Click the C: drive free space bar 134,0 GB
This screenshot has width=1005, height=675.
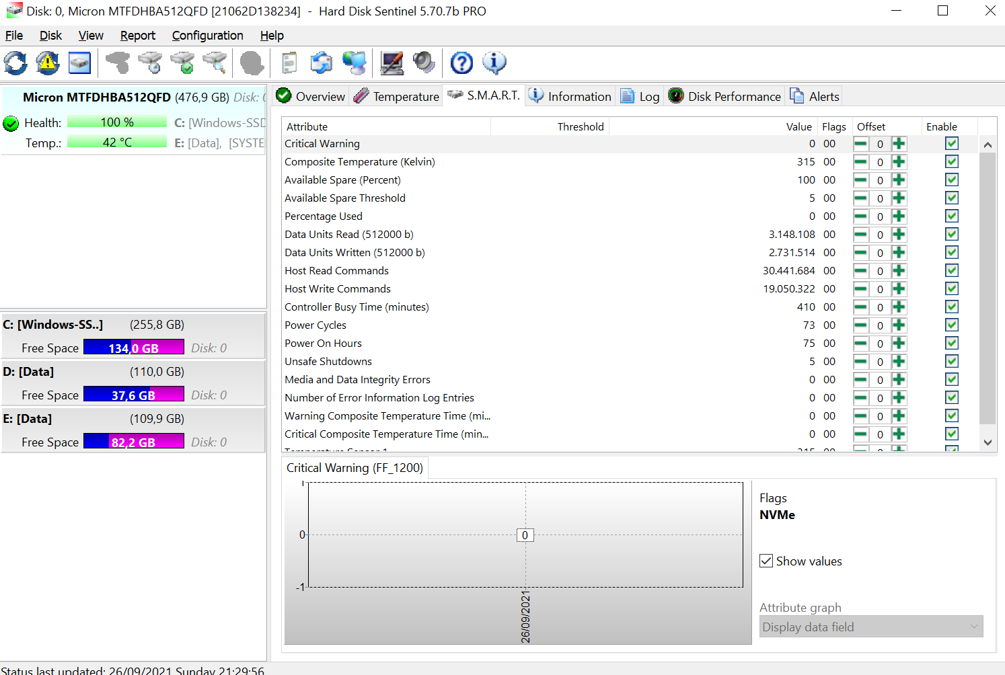coord(133,348)
